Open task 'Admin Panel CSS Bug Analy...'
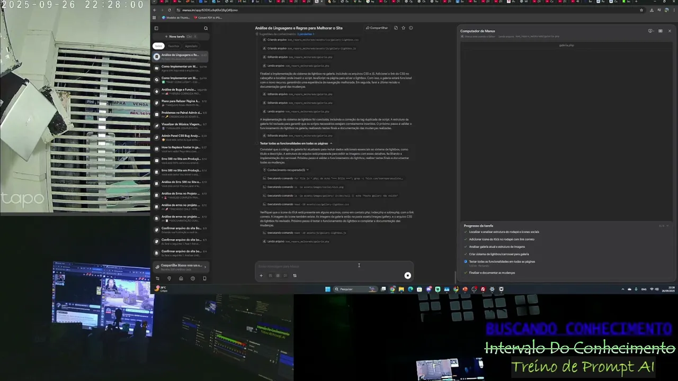 pos(180,138)
